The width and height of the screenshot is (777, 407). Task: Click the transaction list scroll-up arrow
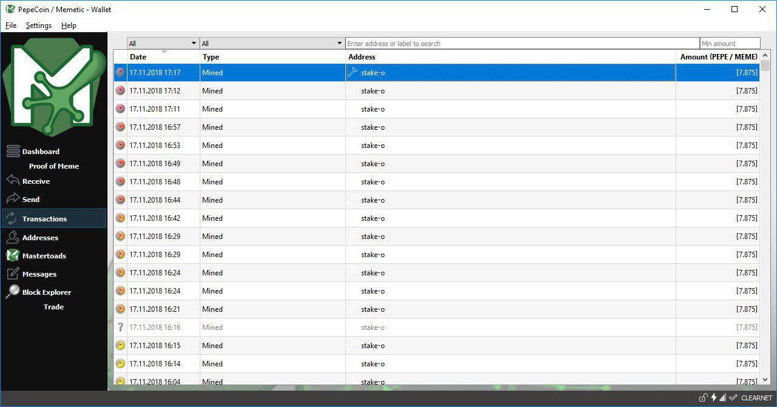[765, 56]
